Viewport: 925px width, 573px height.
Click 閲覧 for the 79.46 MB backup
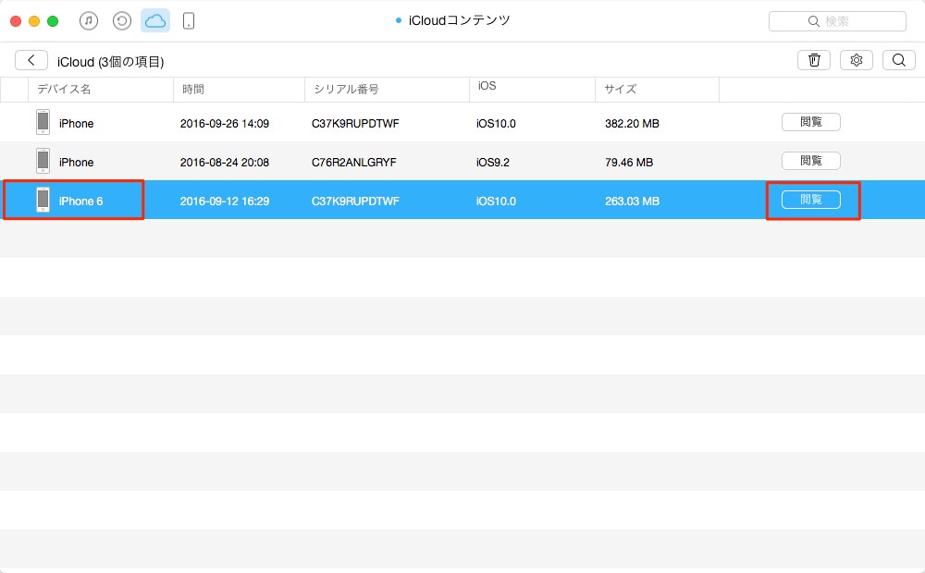811,161
